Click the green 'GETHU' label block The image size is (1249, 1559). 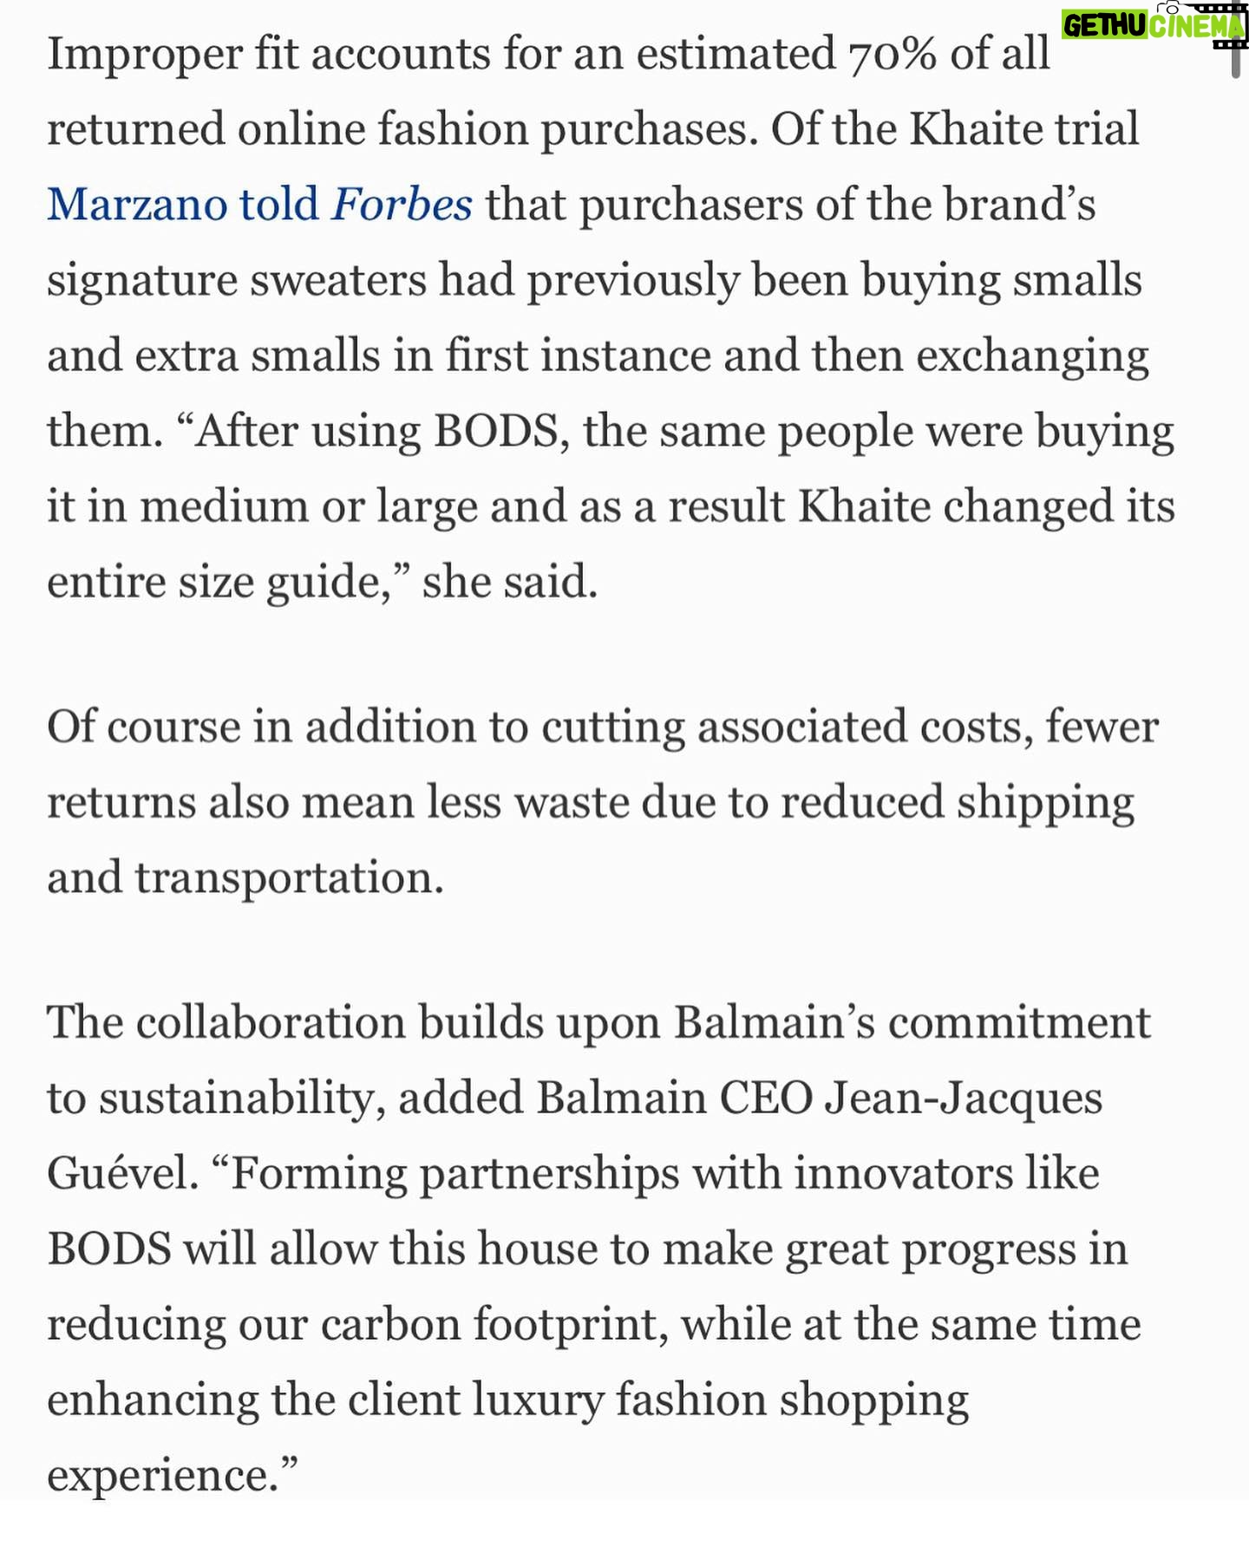click(x=1105, y=26)
